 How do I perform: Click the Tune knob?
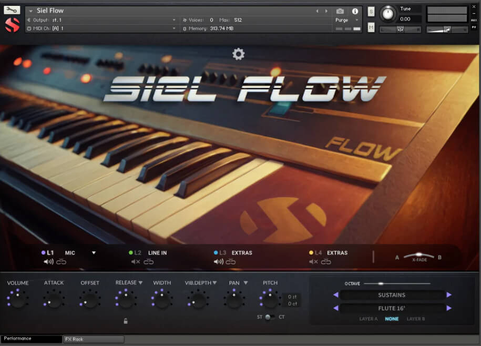click(x=388, y=14)
